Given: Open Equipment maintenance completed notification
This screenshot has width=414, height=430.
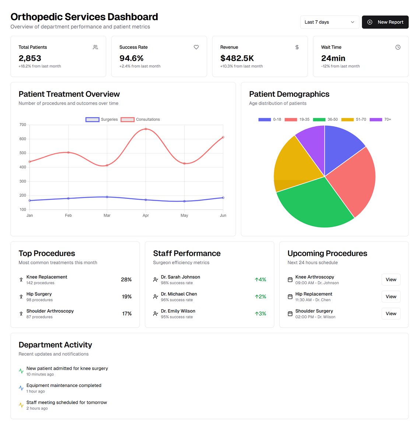Looking at the screenshot, I should click(64, 385).
